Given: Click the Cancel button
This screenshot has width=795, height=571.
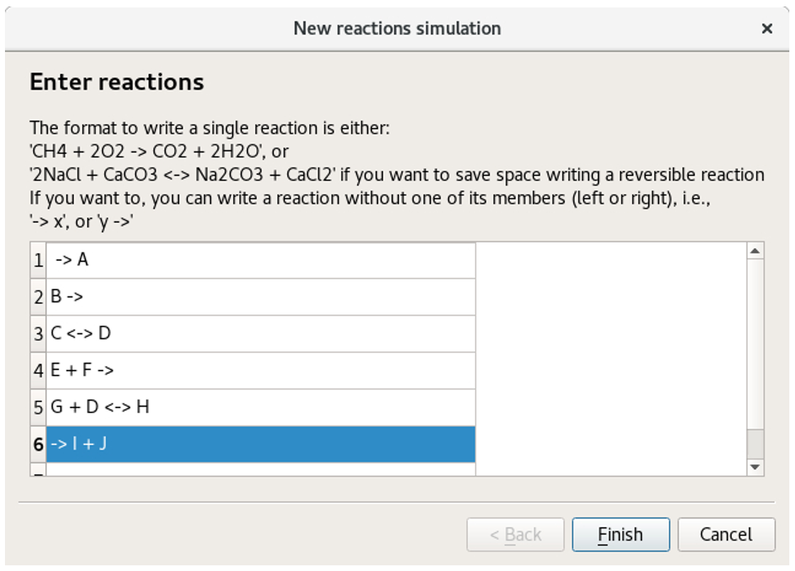Looking at the screenshot, I should [725, 534].
